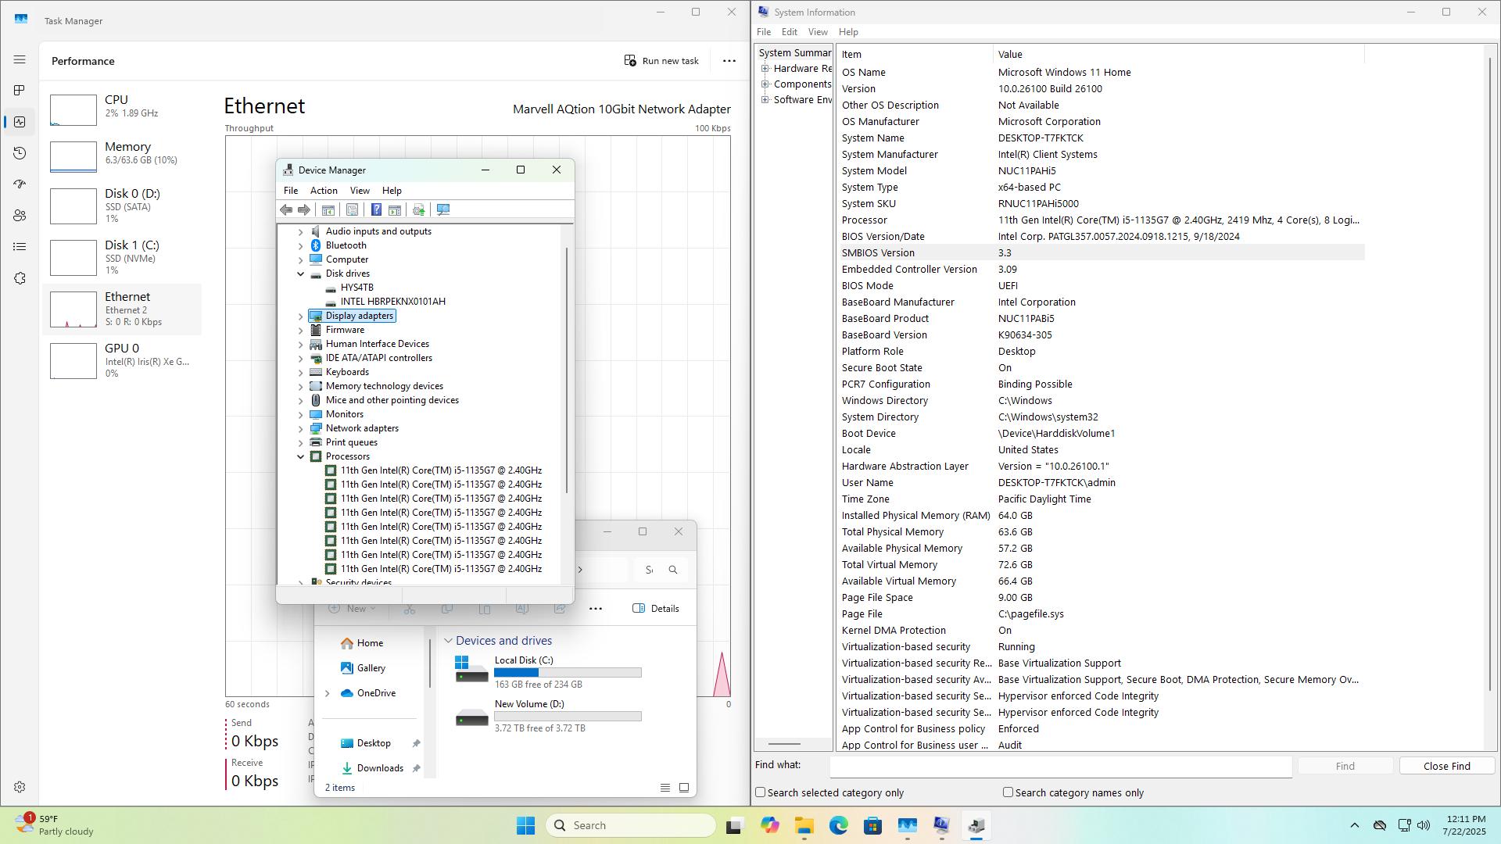Click Show/Hide Action Pane icon in Device Manager
The image size is (1501, 844).
pyautogui.click(x=395, y=209)
